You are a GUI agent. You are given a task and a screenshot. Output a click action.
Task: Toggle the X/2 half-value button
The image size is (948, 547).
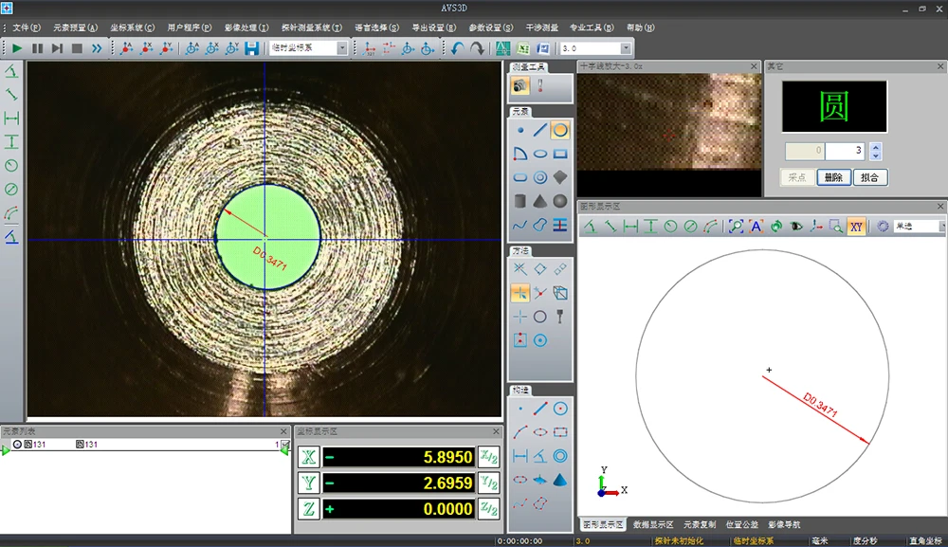coord(488,457)
